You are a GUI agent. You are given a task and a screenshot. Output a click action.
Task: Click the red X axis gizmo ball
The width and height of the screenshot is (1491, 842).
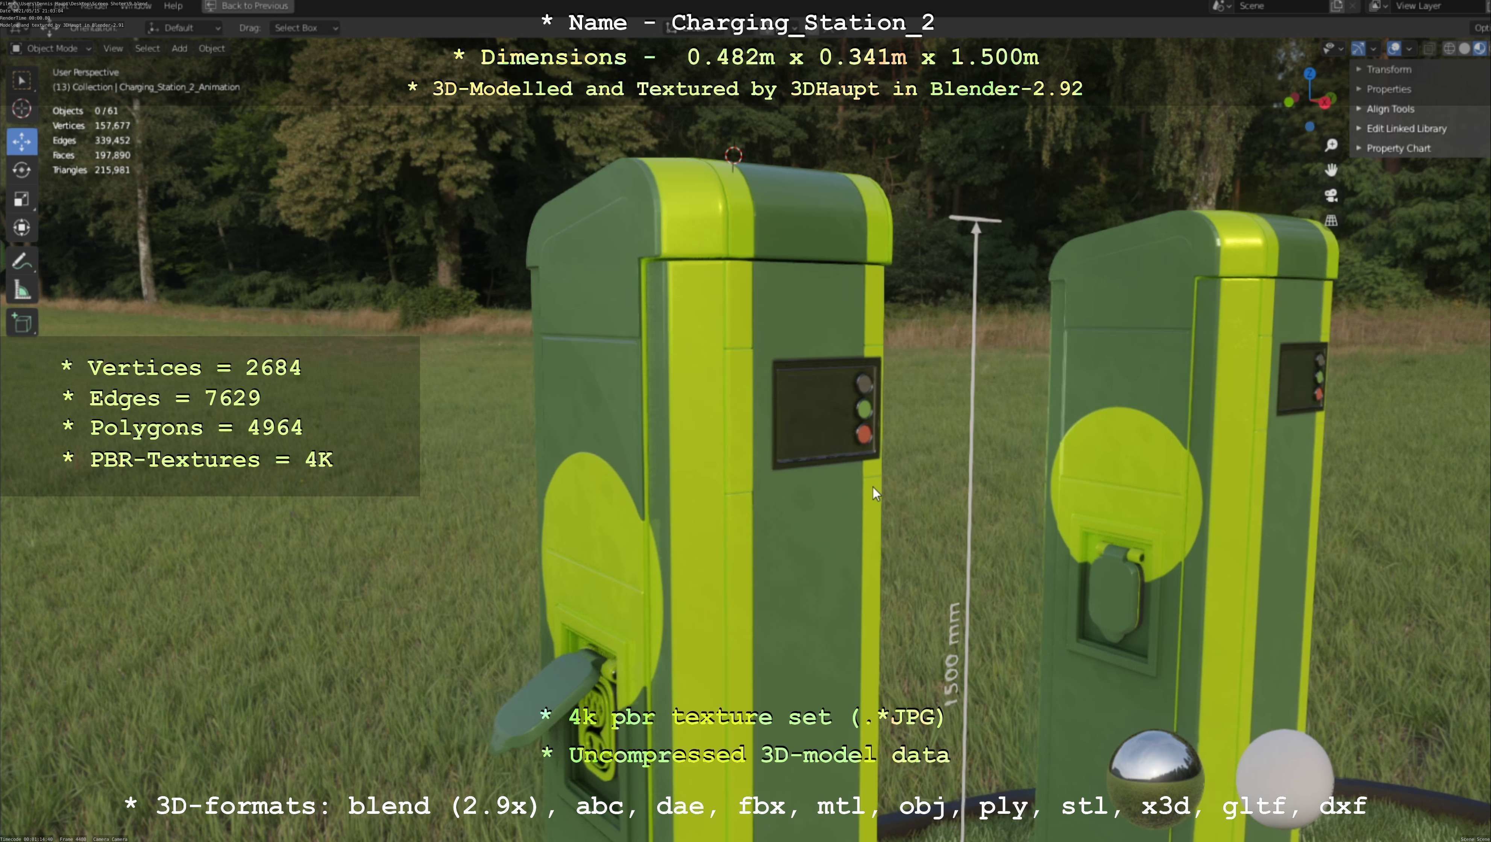coord(1324,102)
